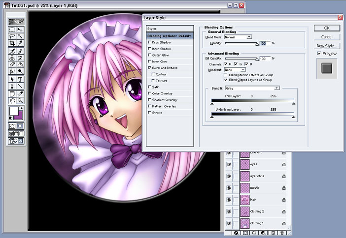Image resolution: width=346 pixels, height=238 pixels.
Task: Switch to Standard Mode editing
Action: 12,126
